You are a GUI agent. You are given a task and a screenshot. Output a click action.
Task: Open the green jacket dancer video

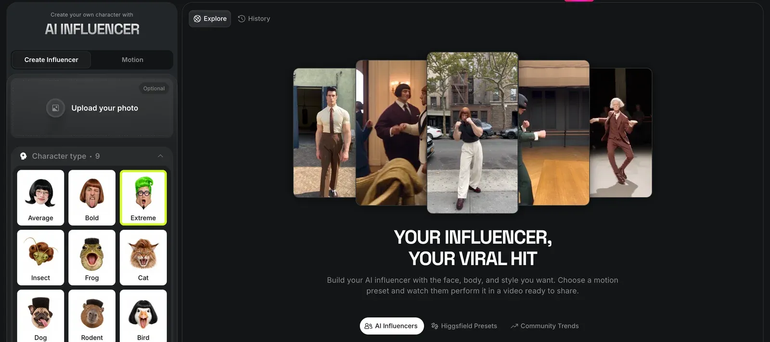(554, 133)
